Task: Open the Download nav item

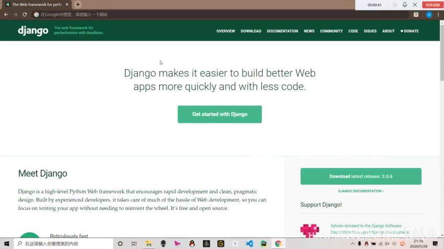Action: [x=251, y=31]
